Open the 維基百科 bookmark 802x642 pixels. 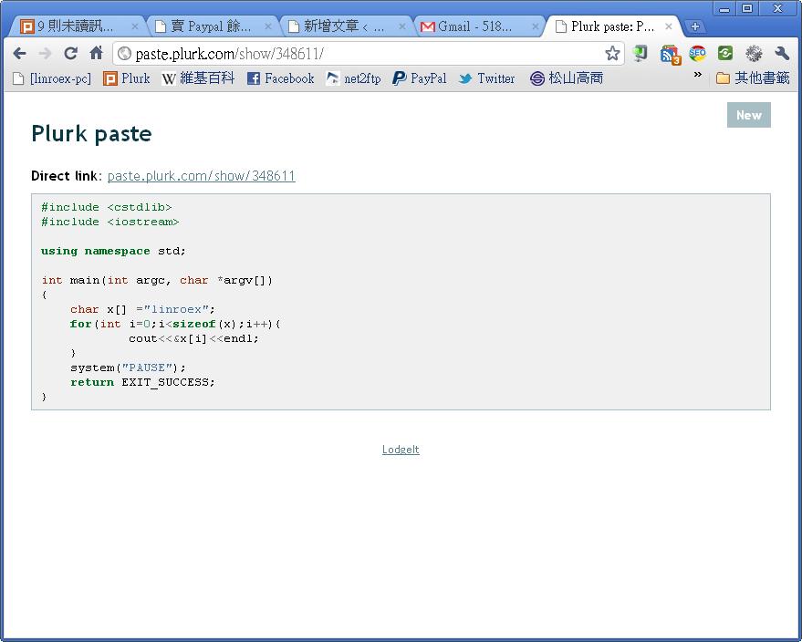pyautogui.click(x=198, y=78)
